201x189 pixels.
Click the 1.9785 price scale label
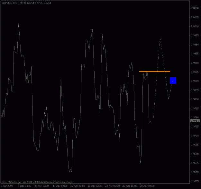(x=195, y=109)
